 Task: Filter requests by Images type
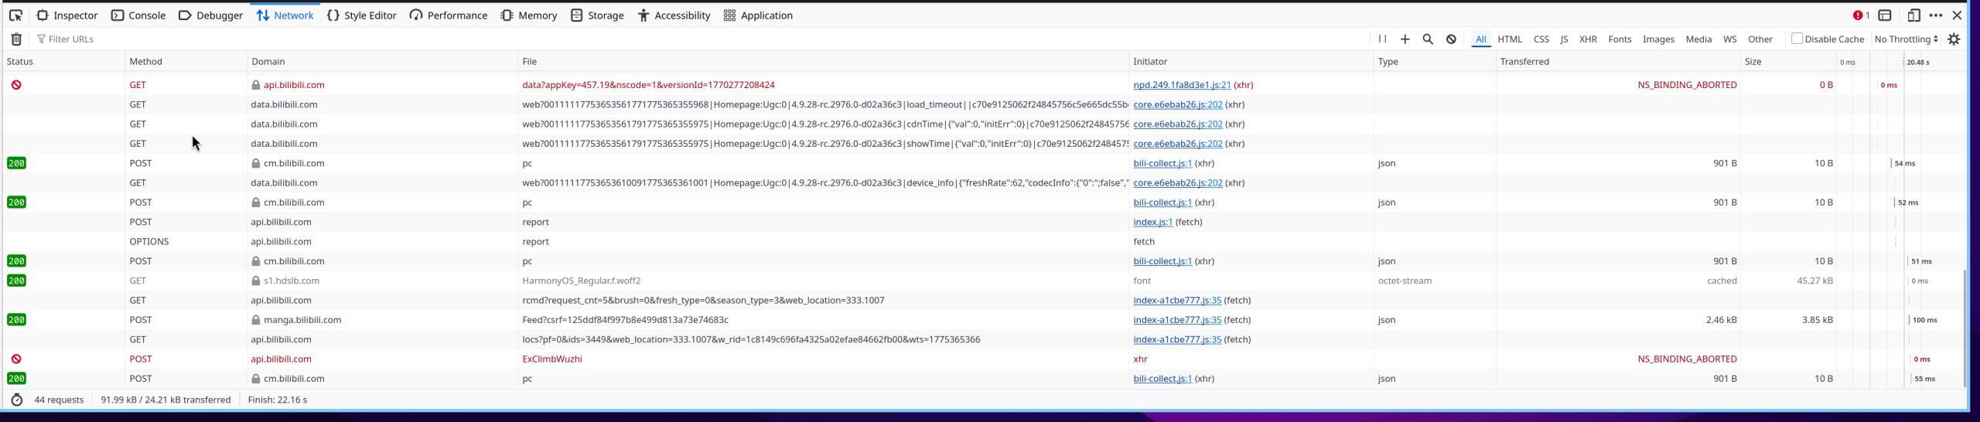(x=1658, y=39)
